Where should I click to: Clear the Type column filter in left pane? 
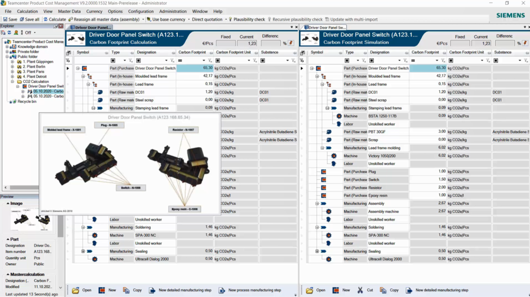131,61
